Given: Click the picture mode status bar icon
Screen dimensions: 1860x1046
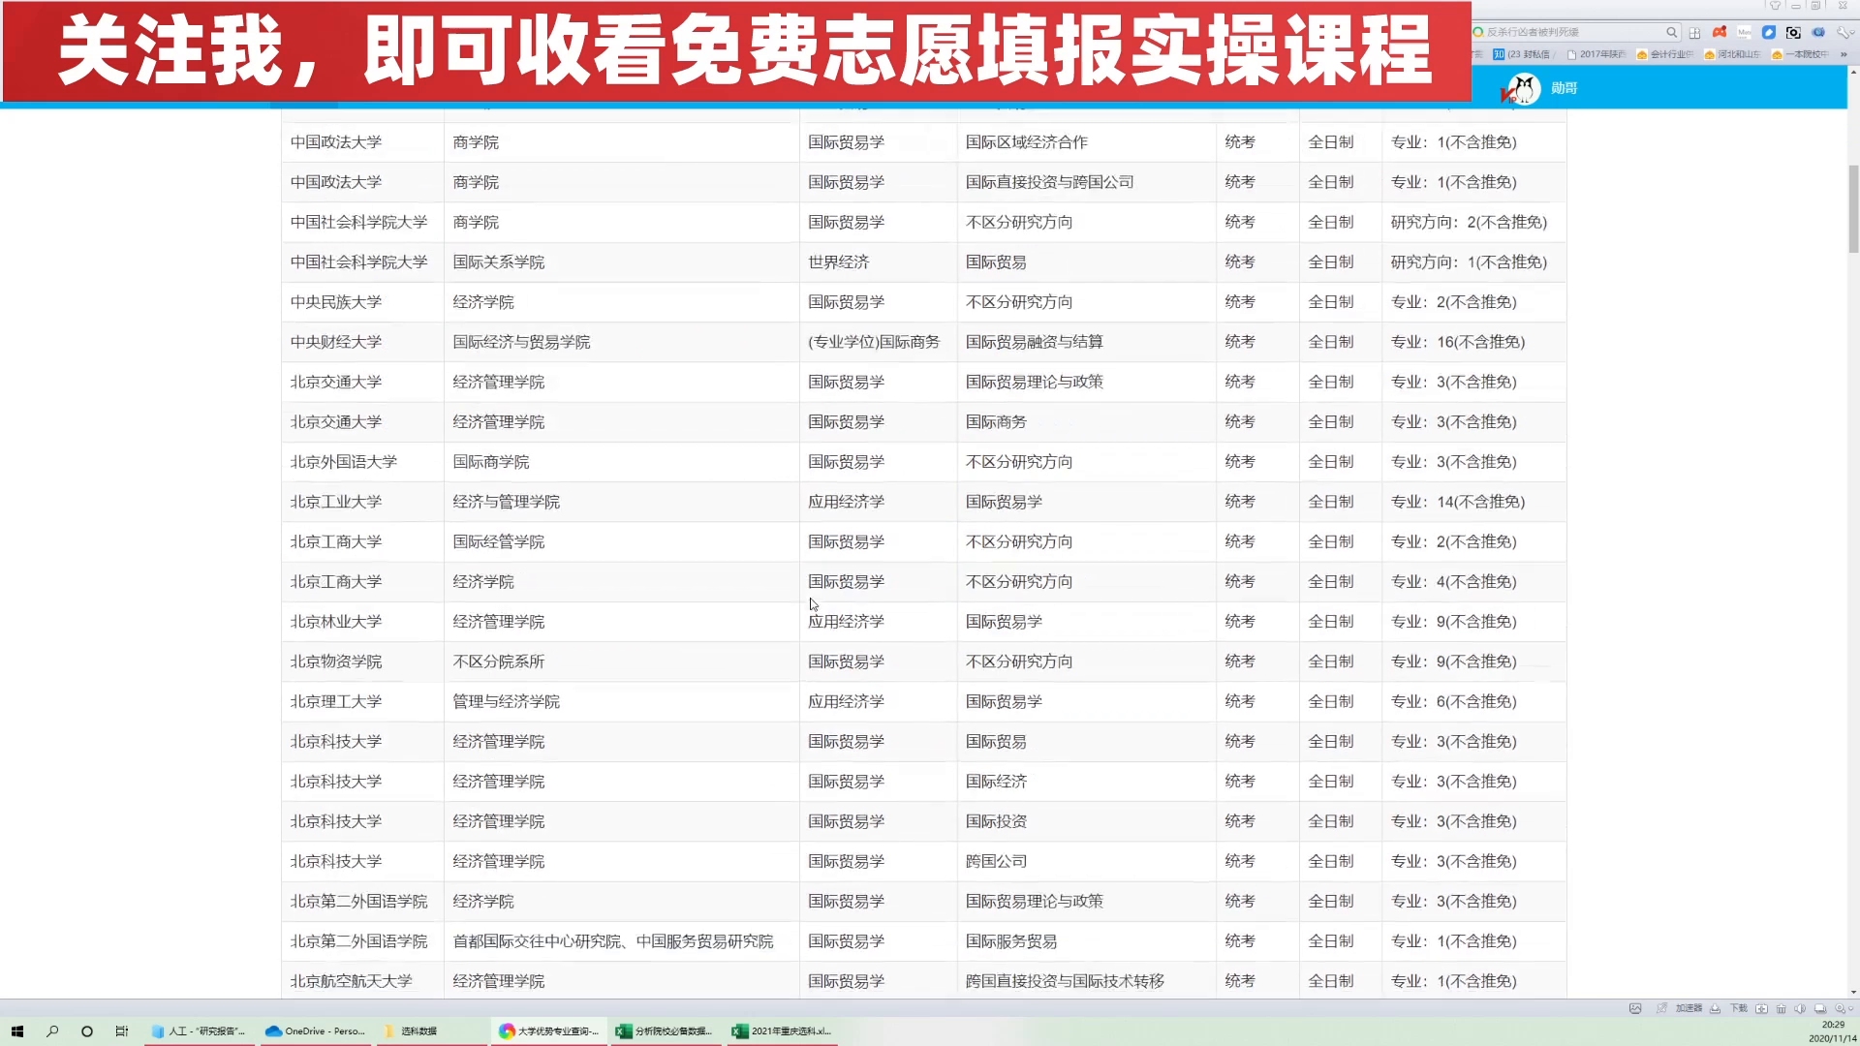Looking at the screenshot, I should point(1635,1008).
